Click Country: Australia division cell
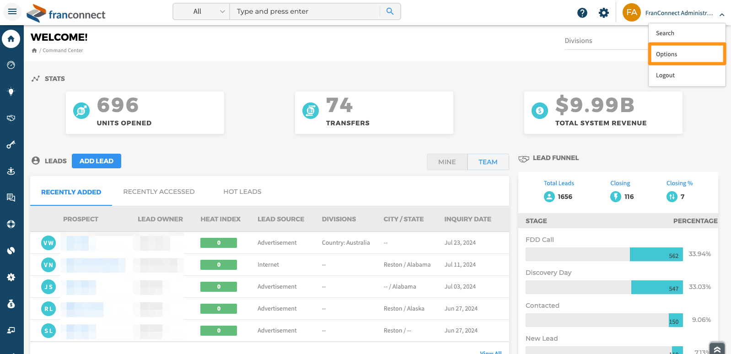The image size is (731, 354). tap(346, 243)
